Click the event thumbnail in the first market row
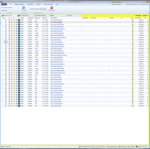This screenshot has height=149, width=150. [19, 20]
